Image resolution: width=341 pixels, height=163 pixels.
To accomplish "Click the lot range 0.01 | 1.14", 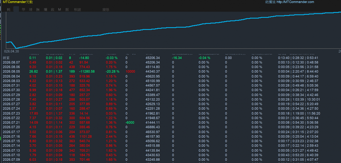I will 54,122.
